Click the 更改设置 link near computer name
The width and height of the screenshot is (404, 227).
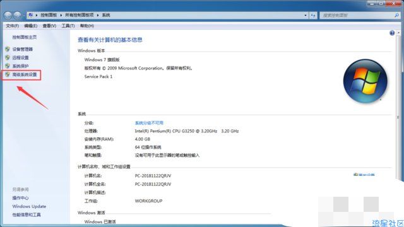367,175
